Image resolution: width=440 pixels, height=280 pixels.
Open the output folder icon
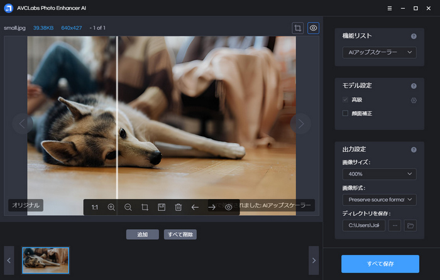pos(410,225)
